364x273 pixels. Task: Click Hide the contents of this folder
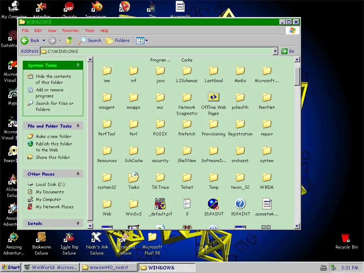[53, 79]
